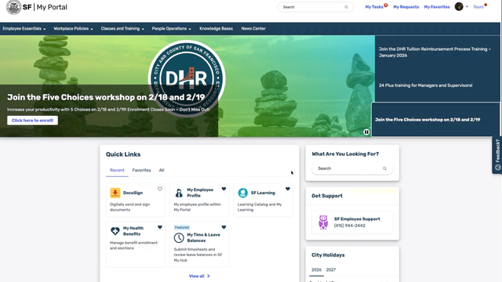Open the DocuSign quick link title
502x282 pixels.
(133, 193)
